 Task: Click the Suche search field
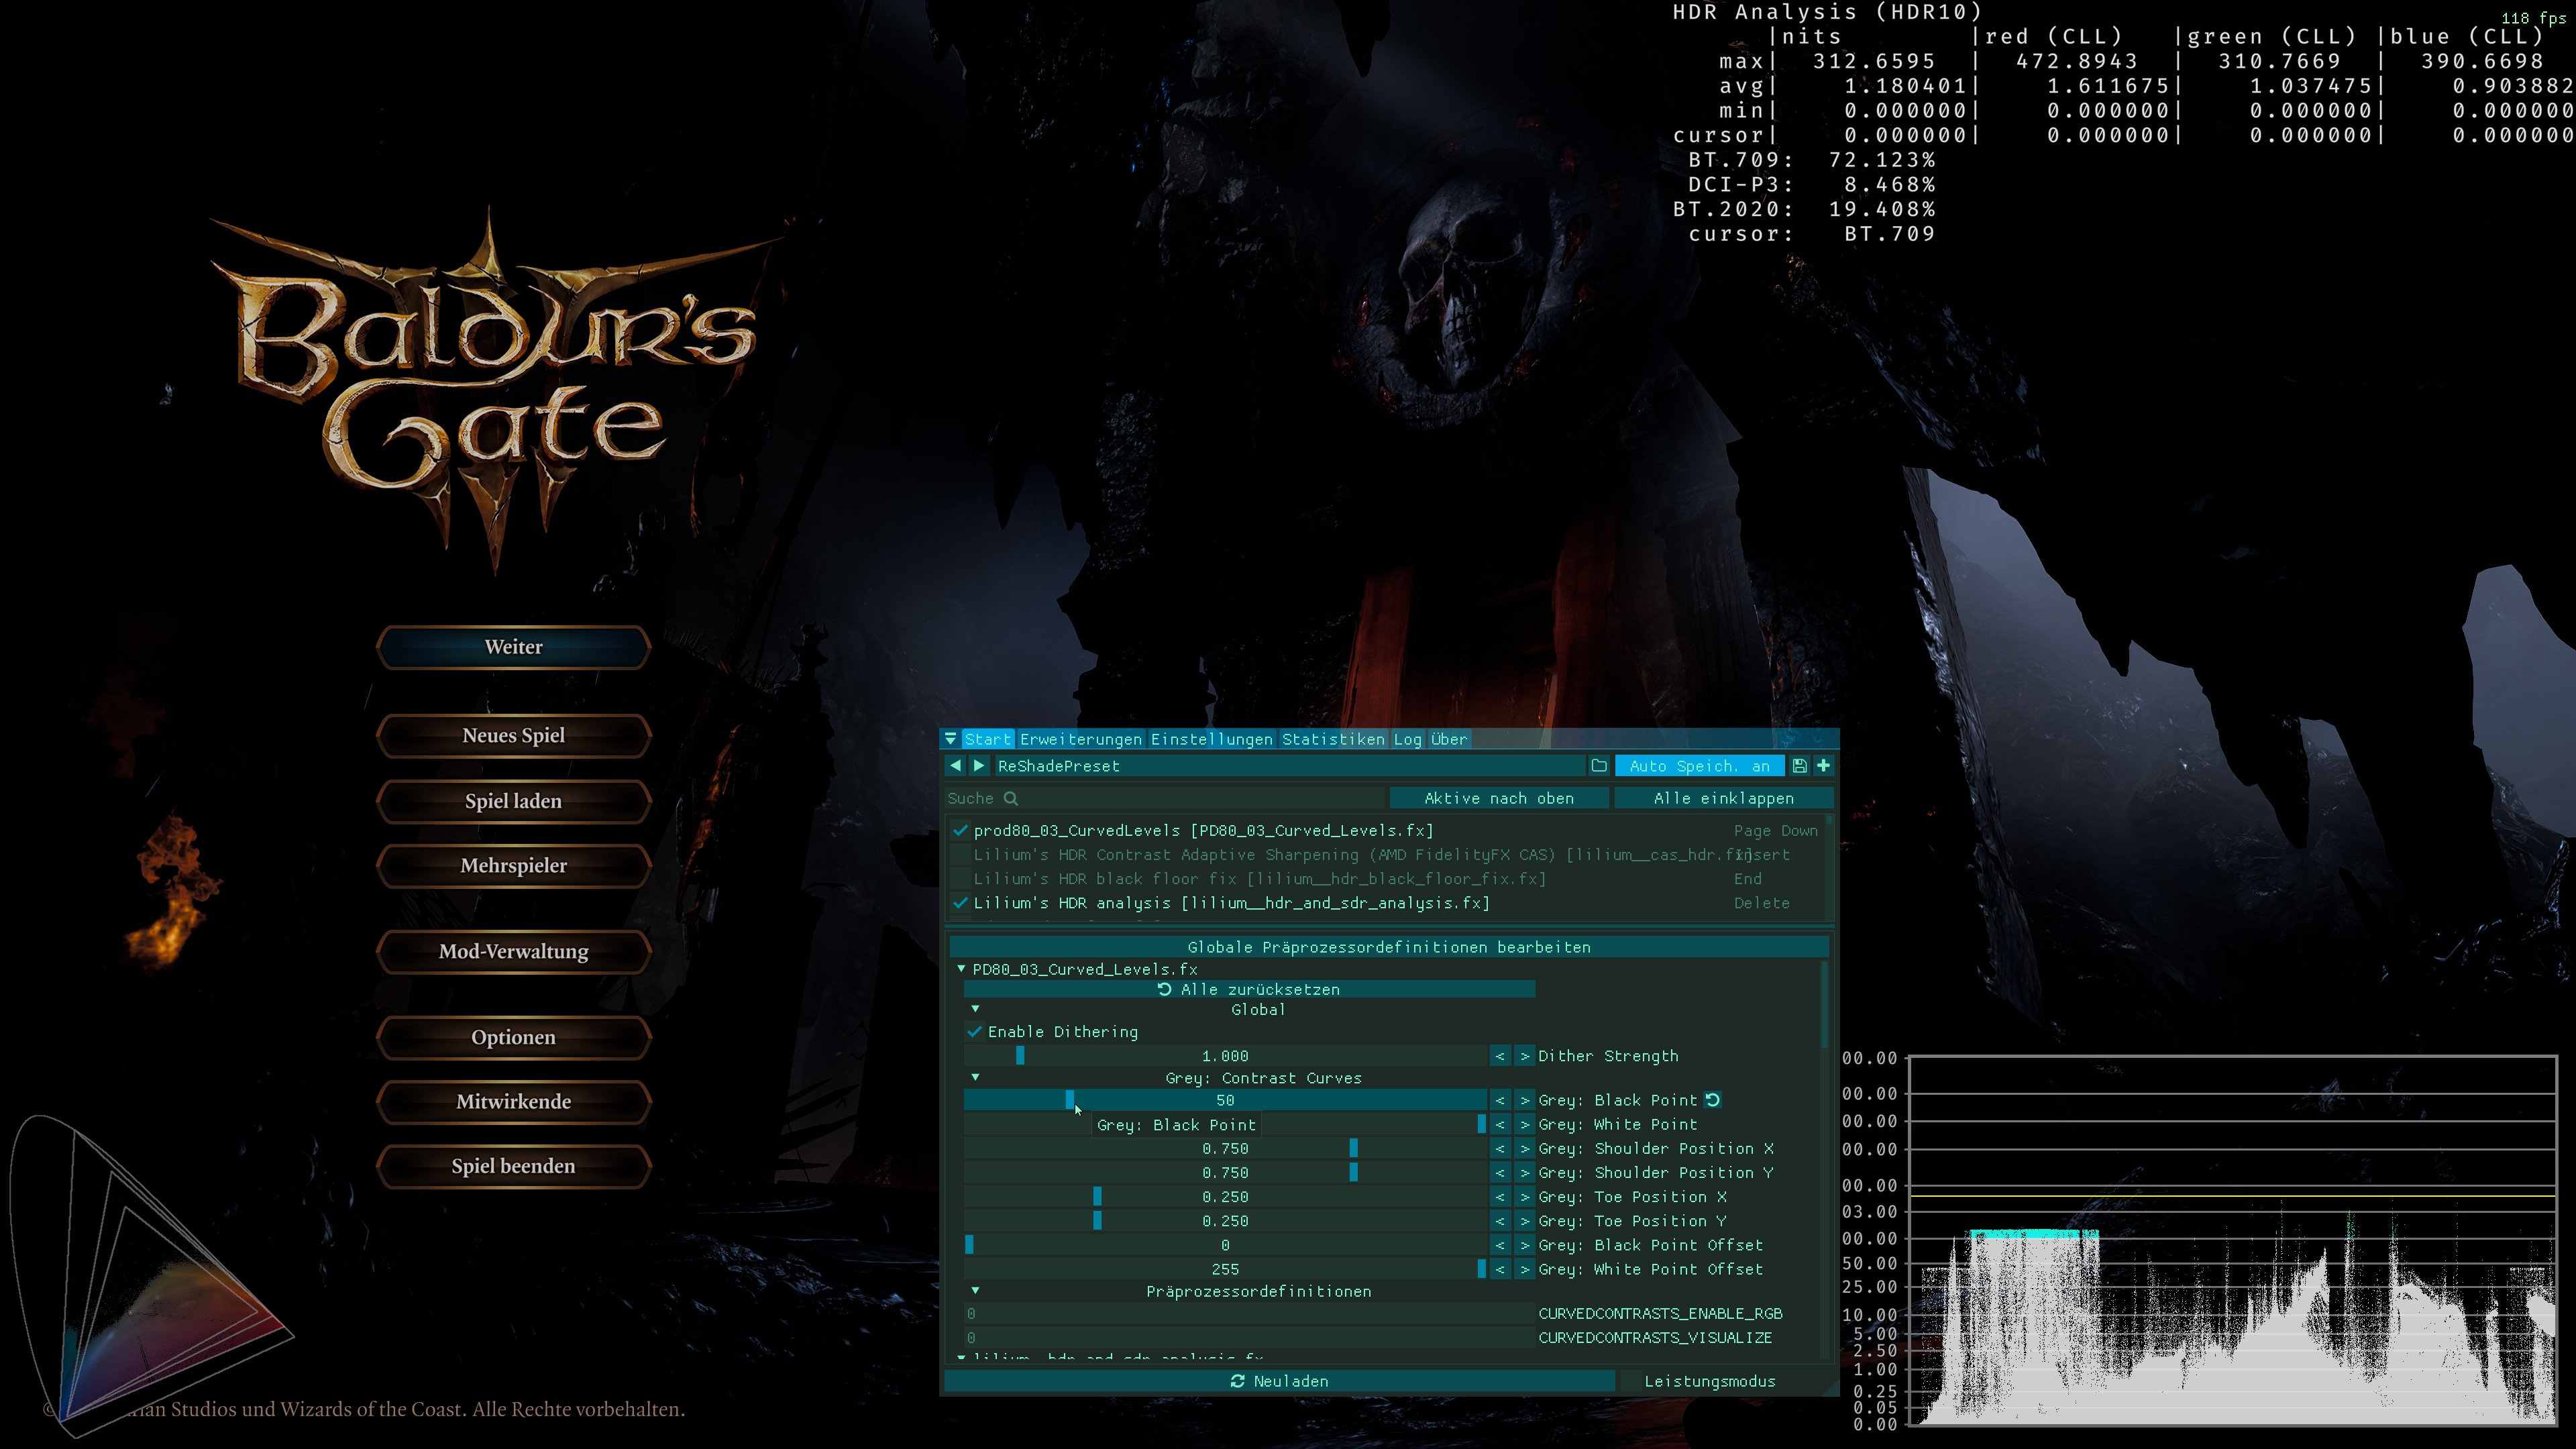[x=1165, y=798]
